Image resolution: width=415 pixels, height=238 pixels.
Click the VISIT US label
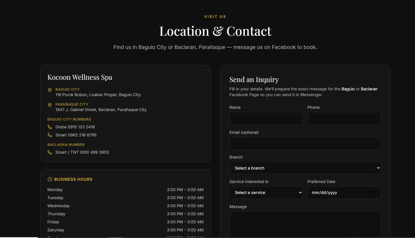coord(215,17)
